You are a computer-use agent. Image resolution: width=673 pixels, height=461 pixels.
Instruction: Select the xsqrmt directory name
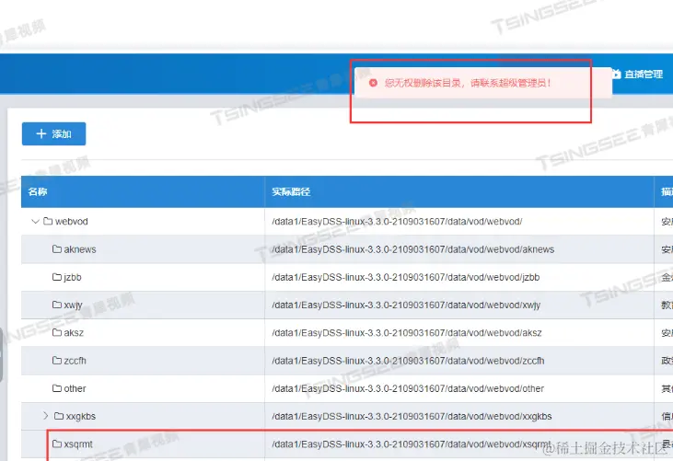point(78,444)
